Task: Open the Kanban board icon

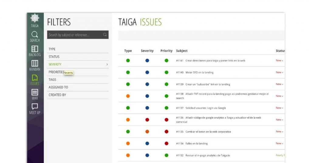Action: [x=35, y=63]
